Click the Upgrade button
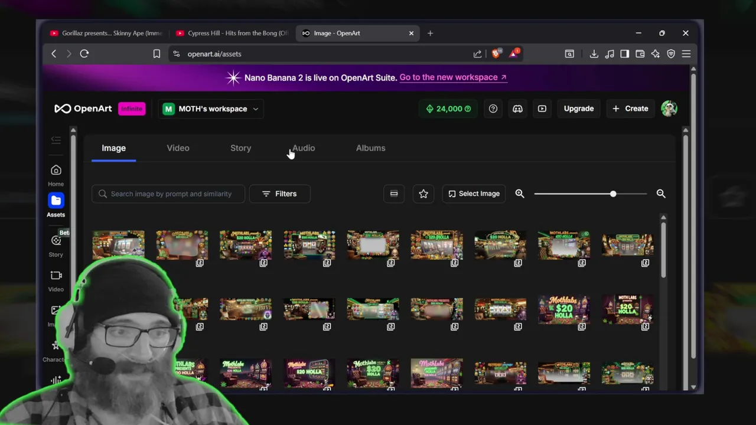The width and height of the screenshot is (756, 425). (x=579, y=109)
